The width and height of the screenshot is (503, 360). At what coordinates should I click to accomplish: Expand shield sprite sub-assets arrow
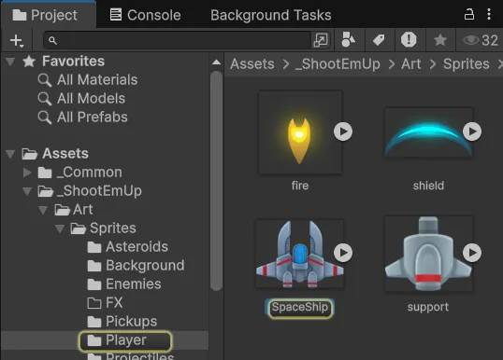coord(472,132)
